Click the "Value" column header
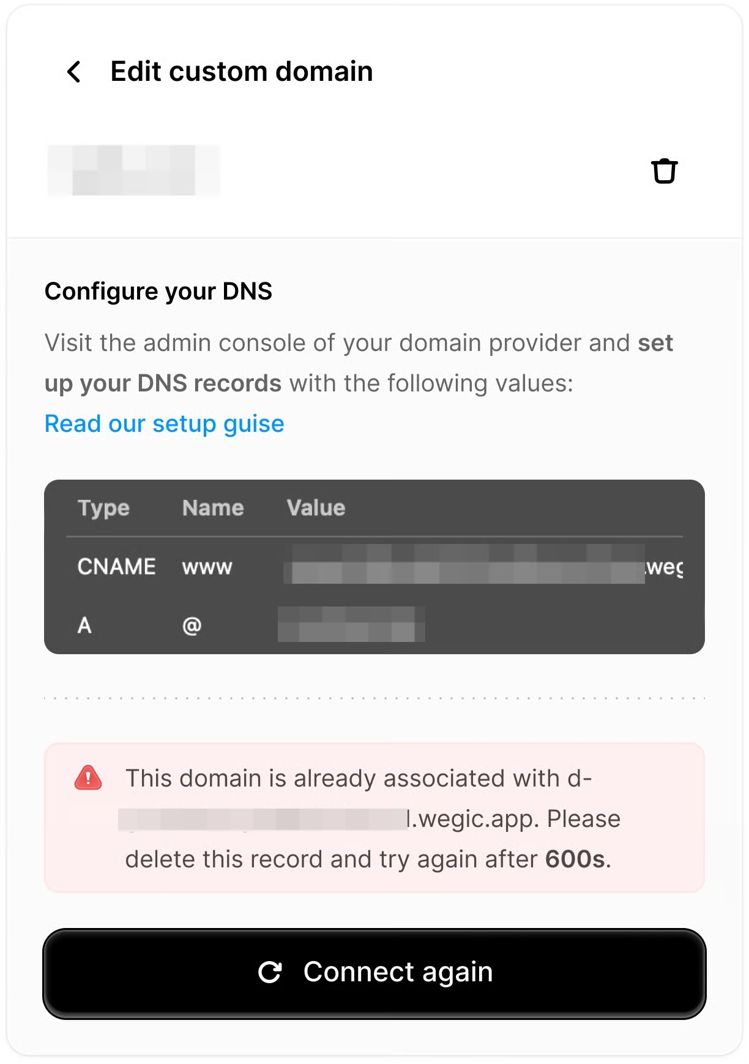 click(316, 508)
